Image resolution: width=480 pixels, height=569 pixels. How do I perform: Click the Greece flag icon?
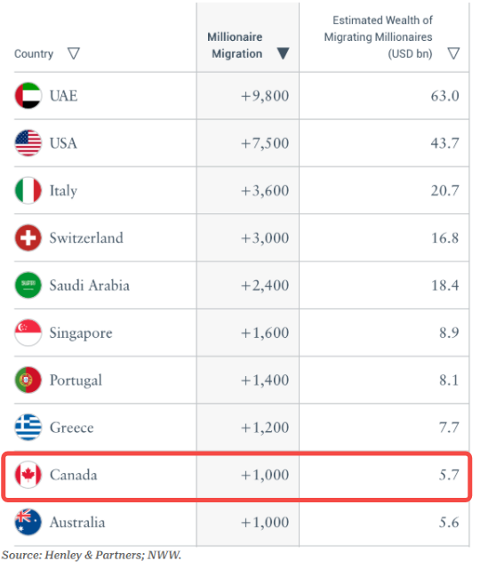pyautogui.click(x=28, y=428)
